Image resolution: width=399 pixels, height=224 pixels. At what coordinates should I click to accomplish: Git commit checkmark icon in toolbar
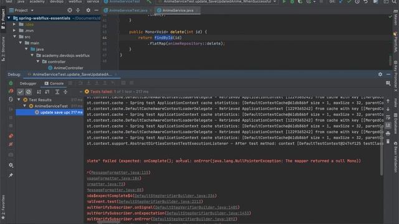349,1
